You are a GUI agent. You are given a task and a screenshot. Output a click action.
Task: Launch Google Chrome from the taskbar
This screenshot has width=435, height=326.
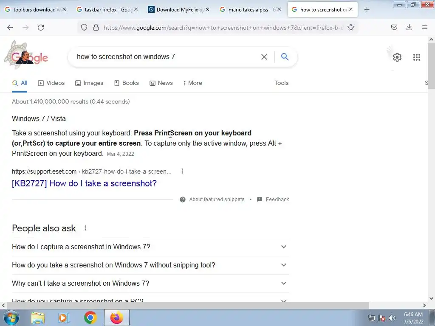(90, 318)
